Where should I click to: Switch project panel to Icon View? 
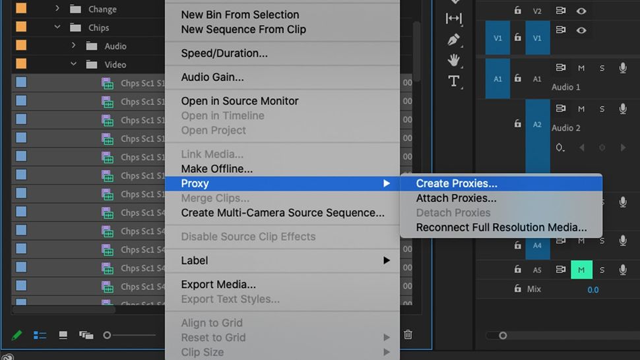(63, 335)
